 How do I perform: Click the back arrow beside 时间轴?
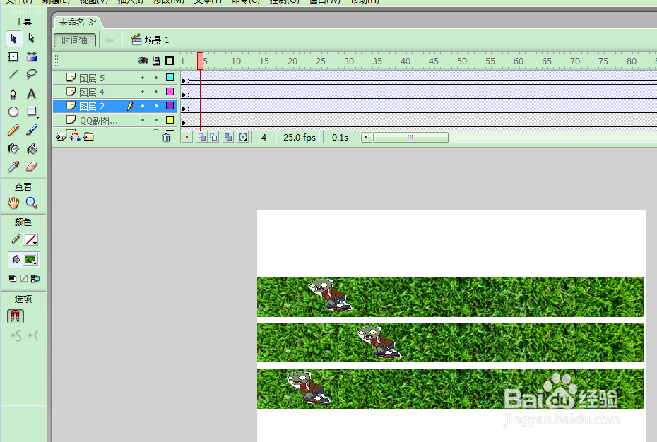pyautogui.click(x=109, y=40)
